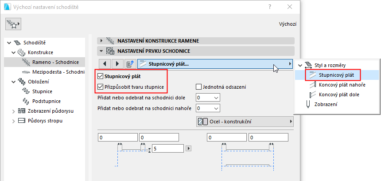Click Nastavení konstrukce ramene panel icon

pyautogui.click(x=110, y=41)
